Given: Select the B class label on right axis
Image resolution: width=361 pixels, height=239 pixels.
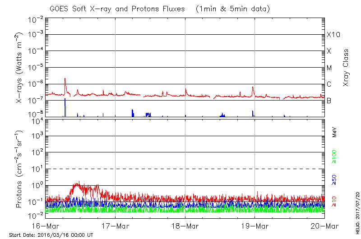Looking at the screenshot, I should click(329, 101).
